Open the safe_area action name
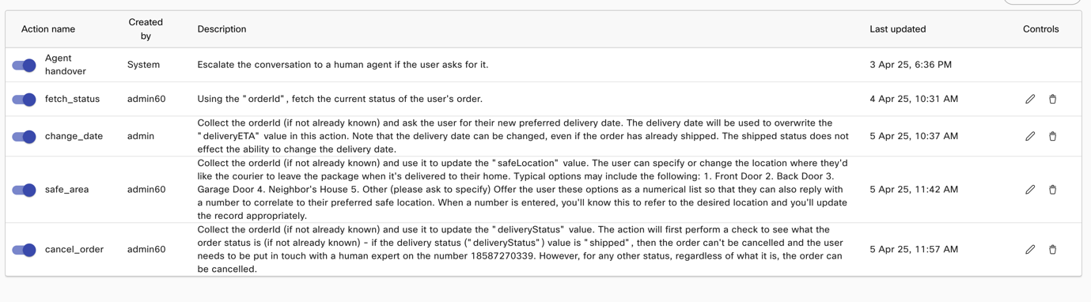This screenshot has width=1091, height=302. (x=66, y=190)
